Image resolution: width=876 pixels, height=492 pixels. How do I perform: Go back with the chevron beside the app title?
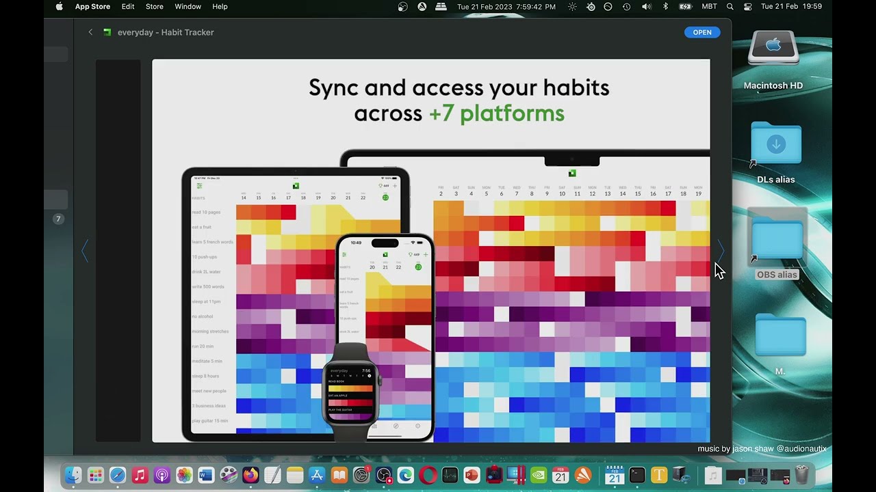(90, 32)
